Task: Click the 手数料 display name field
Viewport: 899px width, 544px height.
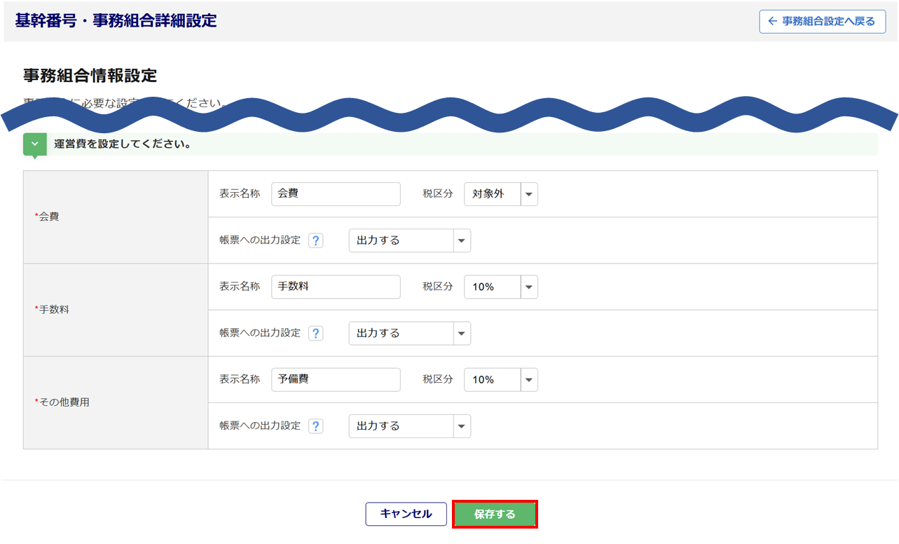Action: [x=336, y=287]
